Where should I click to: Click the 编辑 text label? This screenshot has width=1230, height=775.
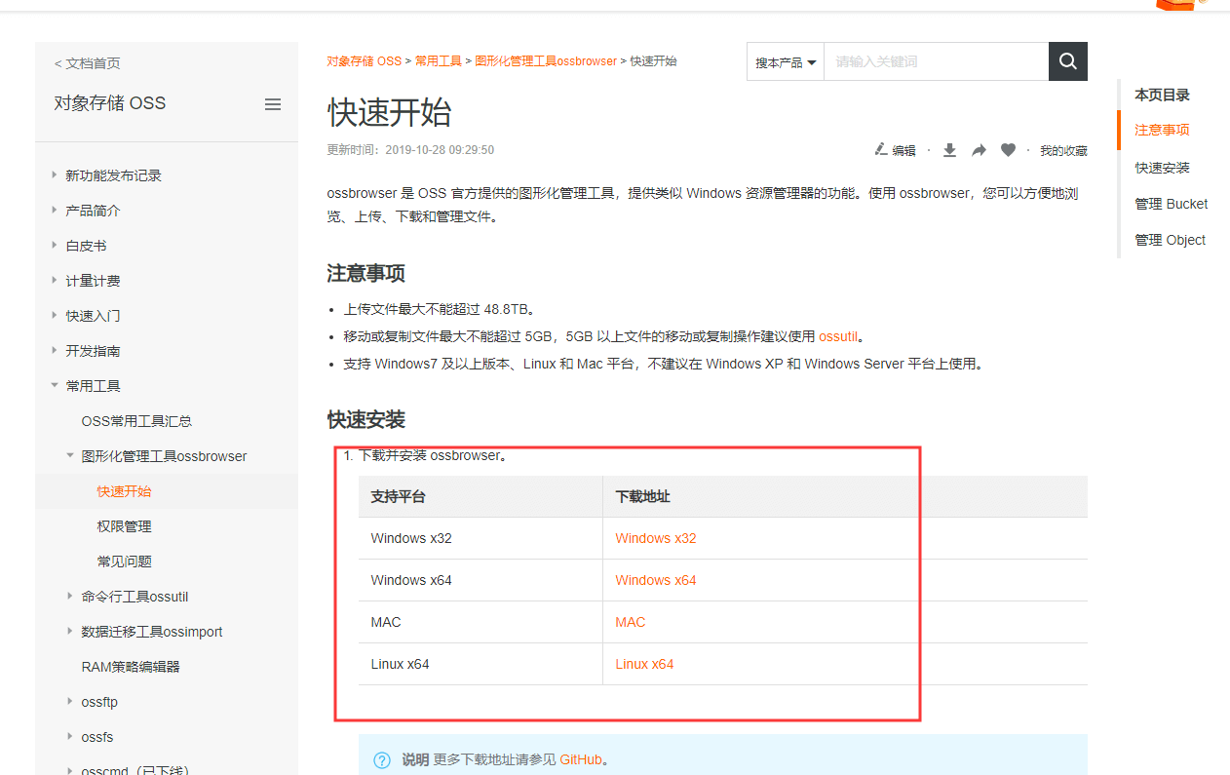point(903,151)
